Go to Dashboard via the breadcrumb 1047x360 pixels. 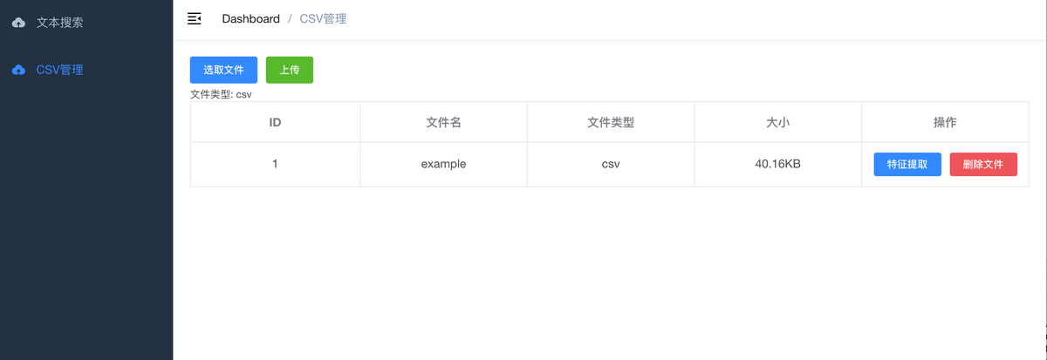(x=251, y=18)
